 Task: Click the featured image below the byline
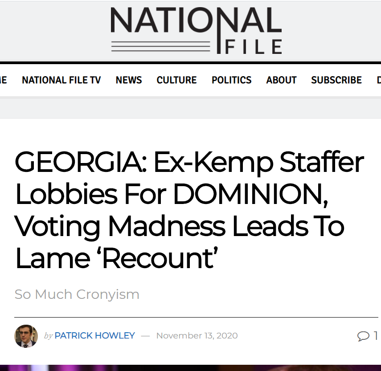pos(190,368)
